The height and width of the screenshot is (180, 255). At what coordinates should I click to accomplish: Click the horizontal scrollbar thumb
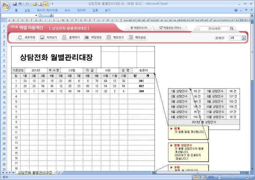click(x=198, y=173)
